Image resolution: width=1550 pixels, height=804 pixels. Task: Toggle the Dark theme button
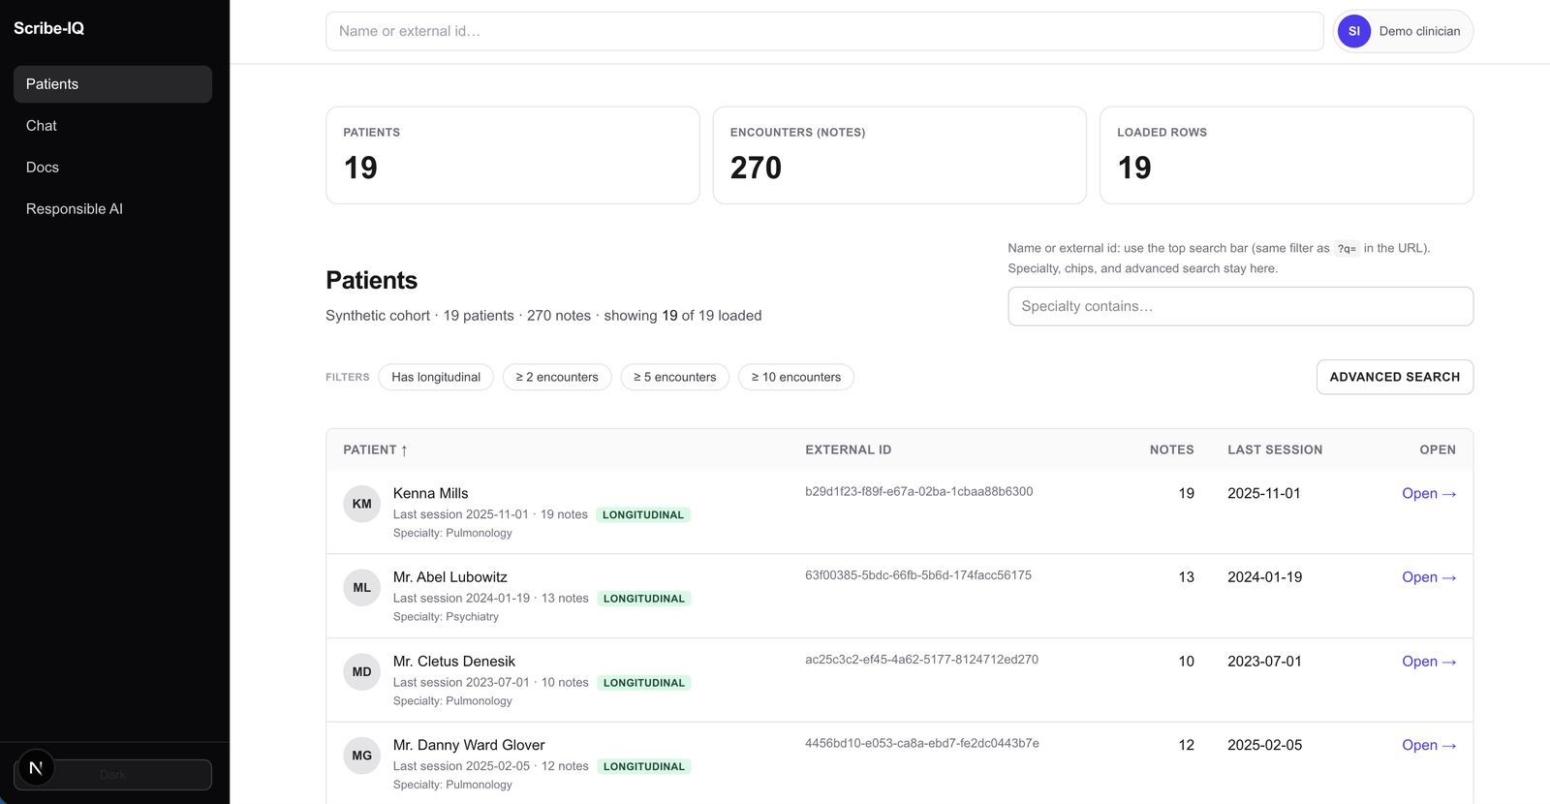click(112, 775)
